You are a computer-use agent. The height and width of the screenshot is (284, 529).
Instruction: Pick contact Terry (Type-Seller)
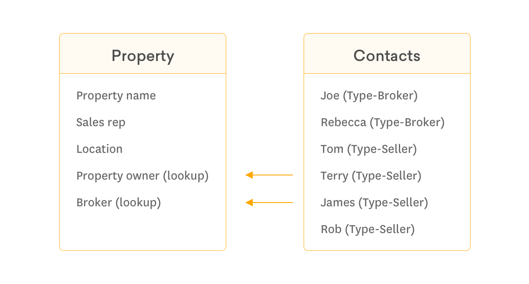pyautogui.click(x=371, y=176)
